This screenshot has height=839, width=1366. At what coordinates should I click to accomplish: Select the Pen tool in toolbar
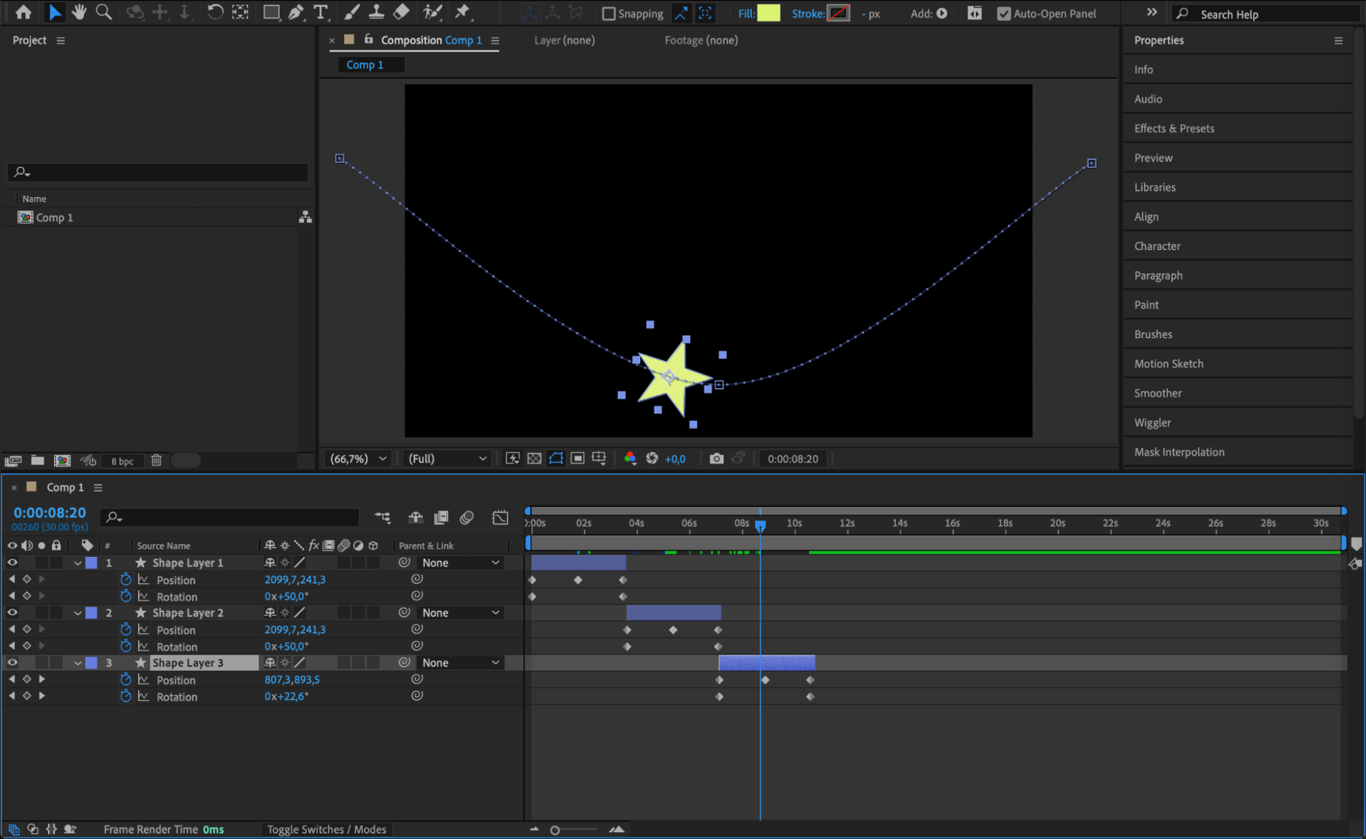(296, 12)
